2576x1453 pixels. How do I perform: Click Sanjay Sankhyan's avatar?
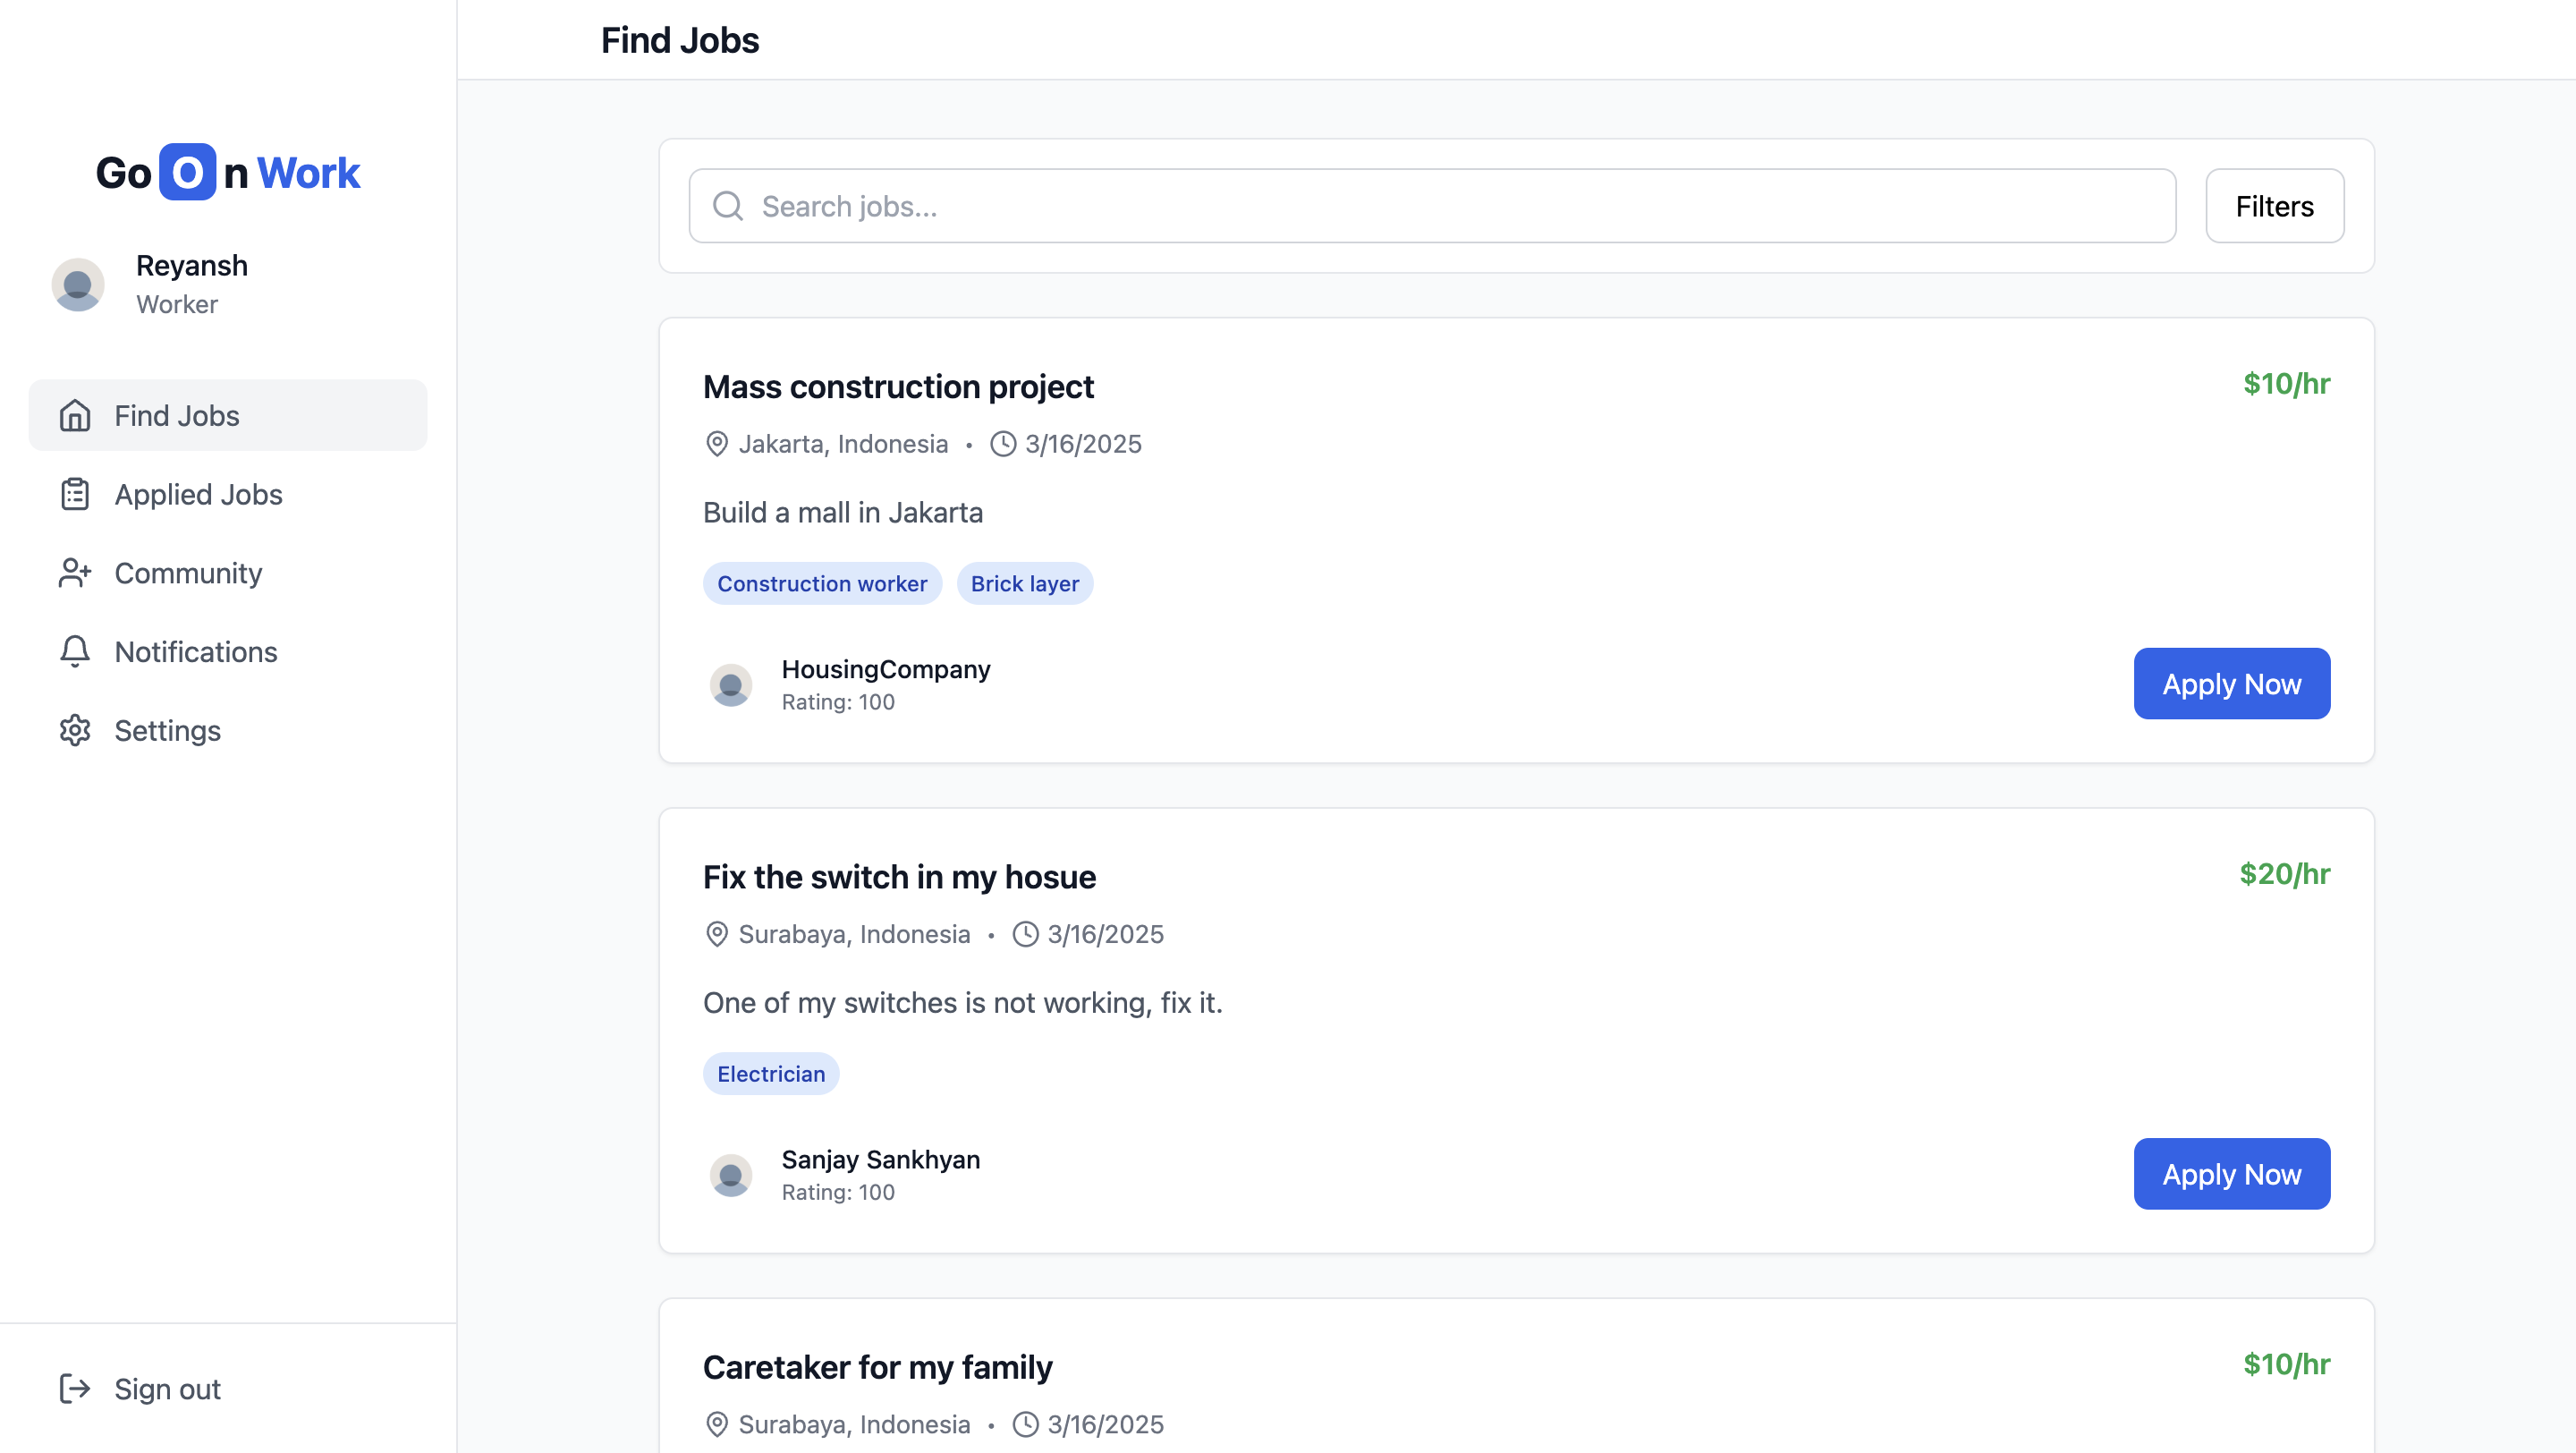731,1175
